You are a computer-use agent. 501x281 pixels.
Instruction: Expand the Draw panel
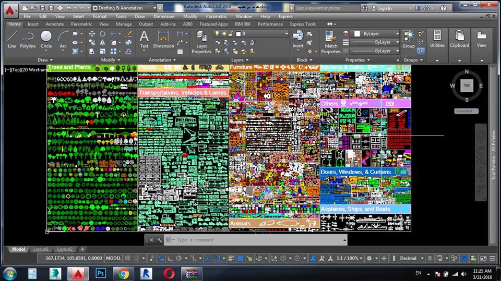point(45,60)
